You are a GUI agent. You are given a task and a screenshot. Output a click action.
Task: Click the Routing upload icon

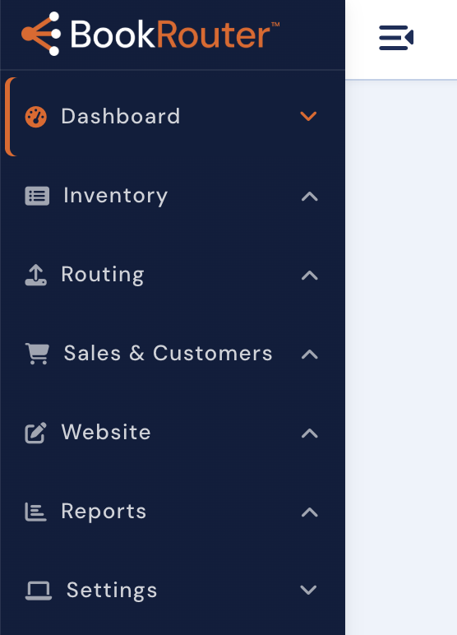pyautogui.click(x=36, y=275)
